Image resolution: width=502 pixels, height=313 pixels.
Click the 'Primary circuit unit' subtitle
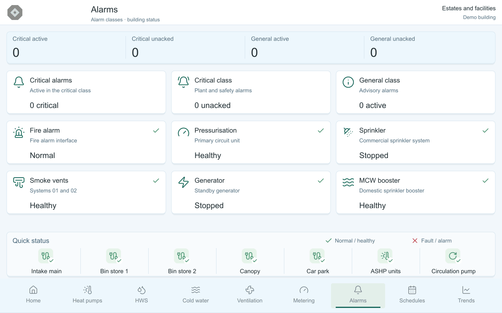point(217,140)
